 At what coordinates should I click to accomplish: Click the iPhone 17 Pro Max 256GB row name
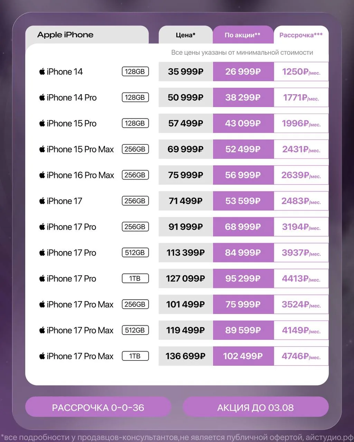(x=80, y=305)
